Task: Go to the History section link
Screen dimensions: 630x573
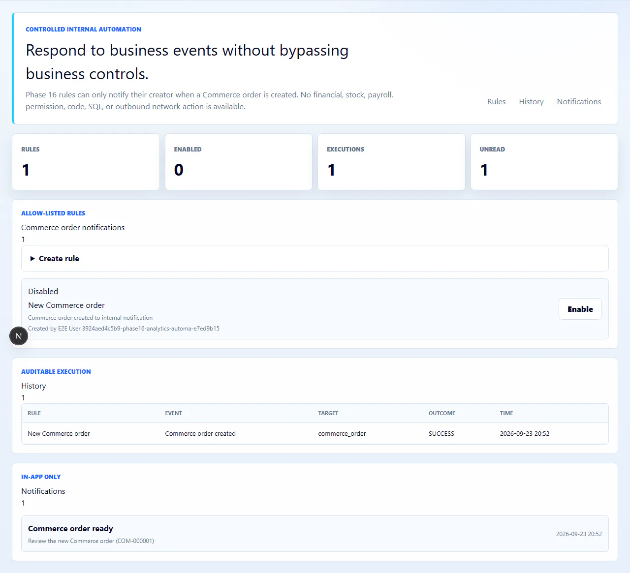Action: [531, 102]
